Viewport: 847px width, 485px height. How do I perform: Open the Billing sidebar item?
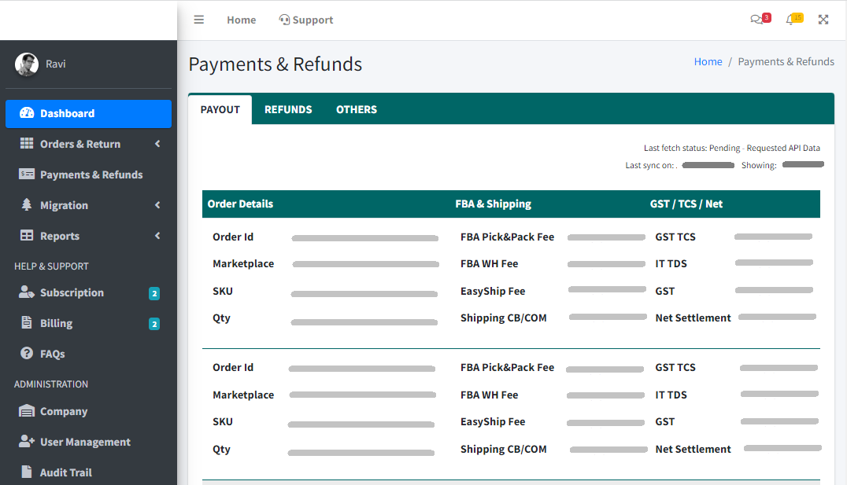coord(56,323)
